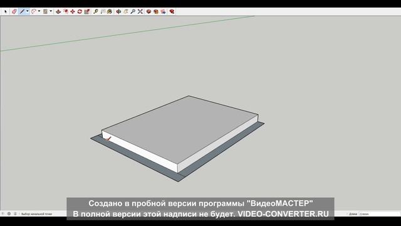Open the Line tool dropdown arrow

coord(28,11)
